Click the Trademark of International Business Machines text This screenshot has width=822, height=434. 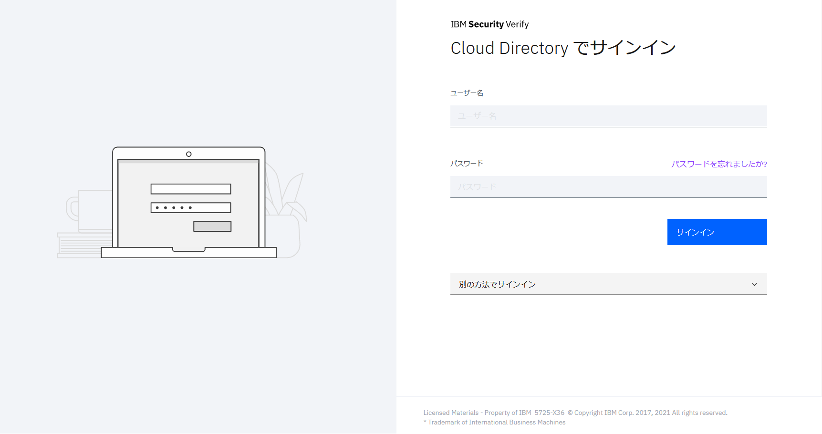click(x=494, y=423)
